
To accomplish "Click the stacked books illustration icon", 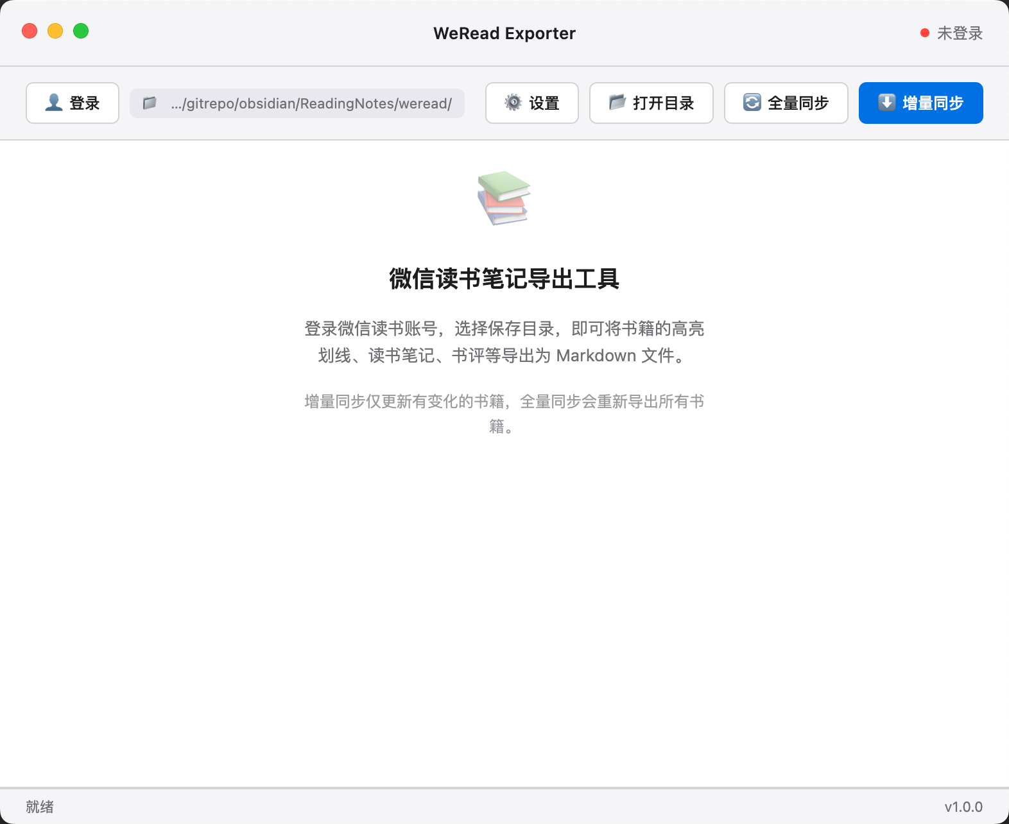I will pos(504,198).
